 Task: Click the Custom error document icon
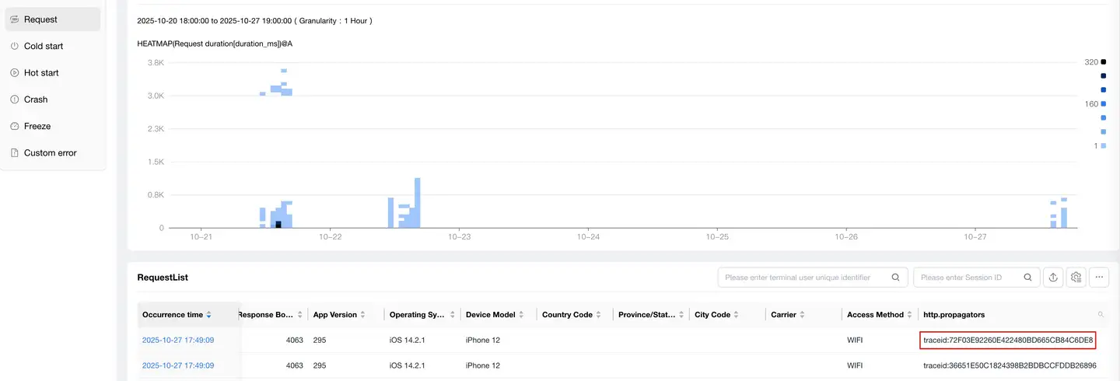[14, 153]
